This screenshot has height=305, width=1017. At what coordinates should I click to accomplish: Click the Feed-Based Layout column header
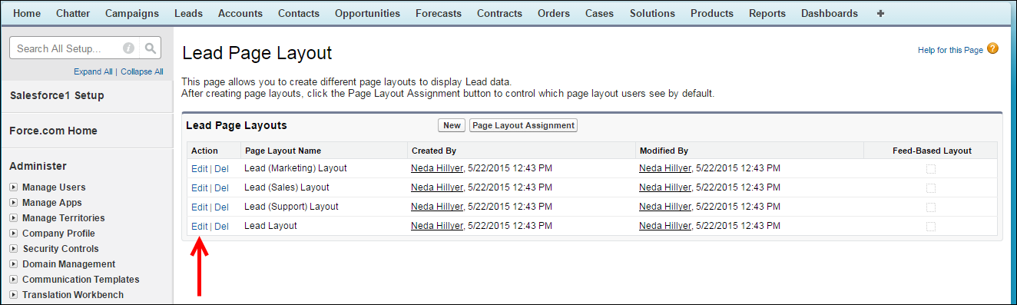coord(932,151)
